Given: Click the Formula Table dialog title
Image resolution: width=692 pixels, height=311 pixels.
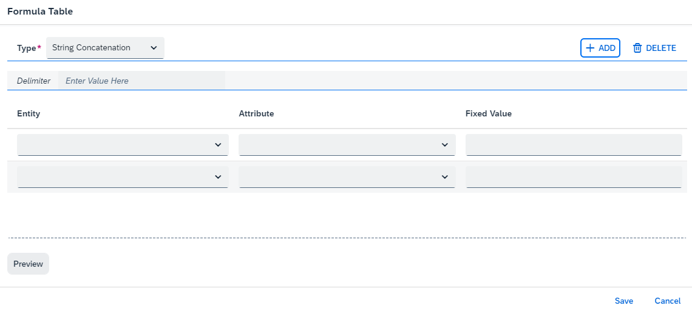Looking at the screenshot, I should pos(40,12).
